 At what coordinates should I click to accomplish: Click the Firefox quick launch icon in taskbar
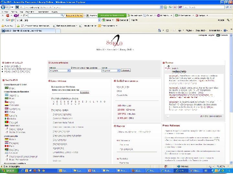pyautogui.click(x=35, y=170)
